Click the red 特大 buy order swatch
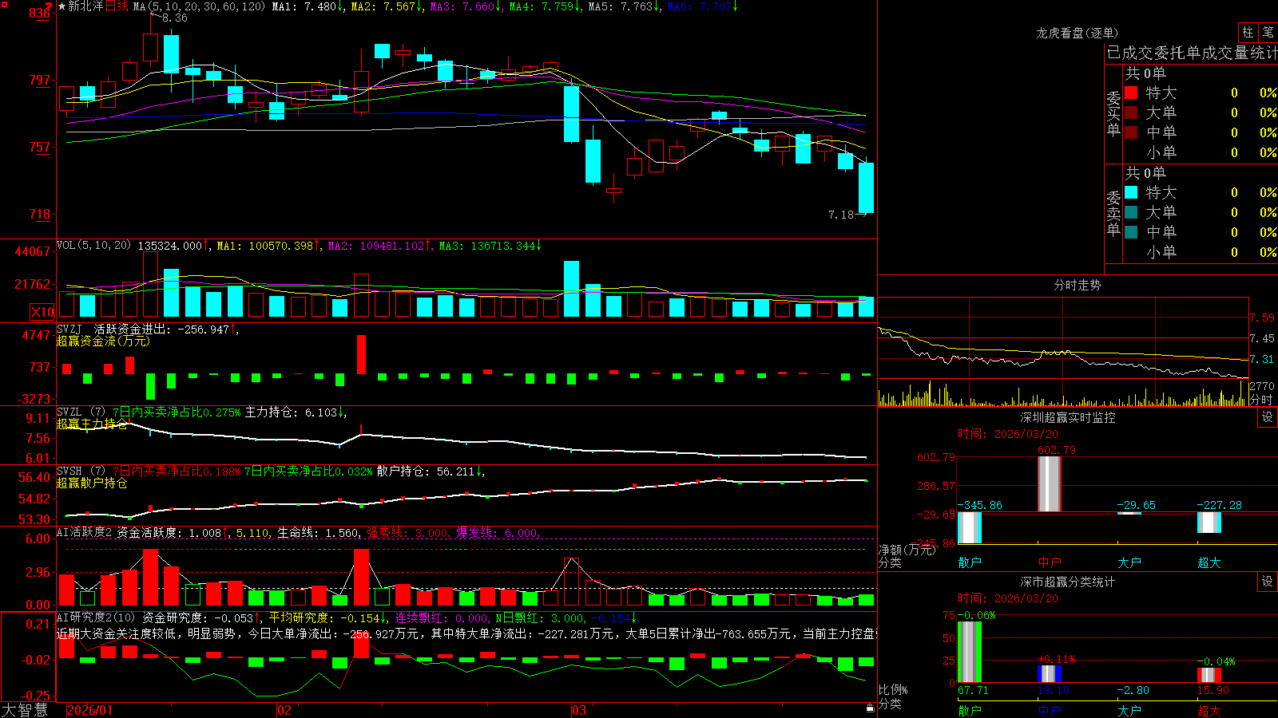The image size is (1278, 718). click(1131, 93)
